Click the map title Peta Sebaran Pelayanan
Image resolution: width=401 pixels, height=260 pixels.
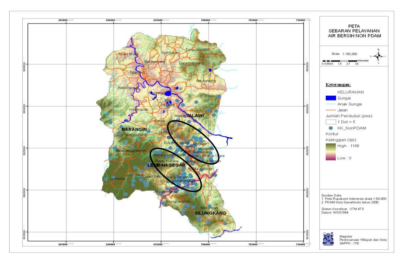pos(354,31)
